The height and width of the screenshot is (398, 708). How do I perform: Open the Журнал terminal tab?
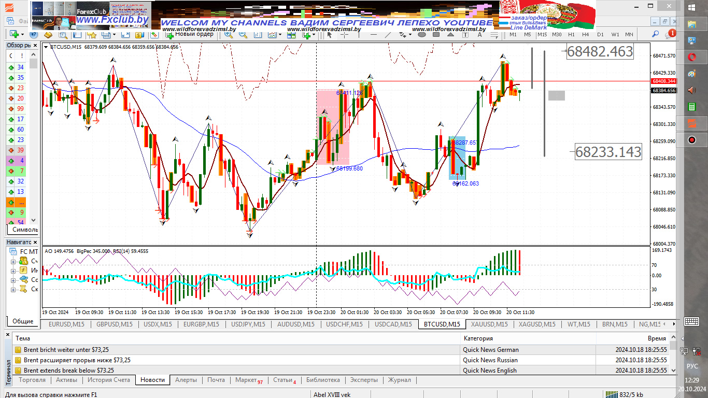[399, 380]
